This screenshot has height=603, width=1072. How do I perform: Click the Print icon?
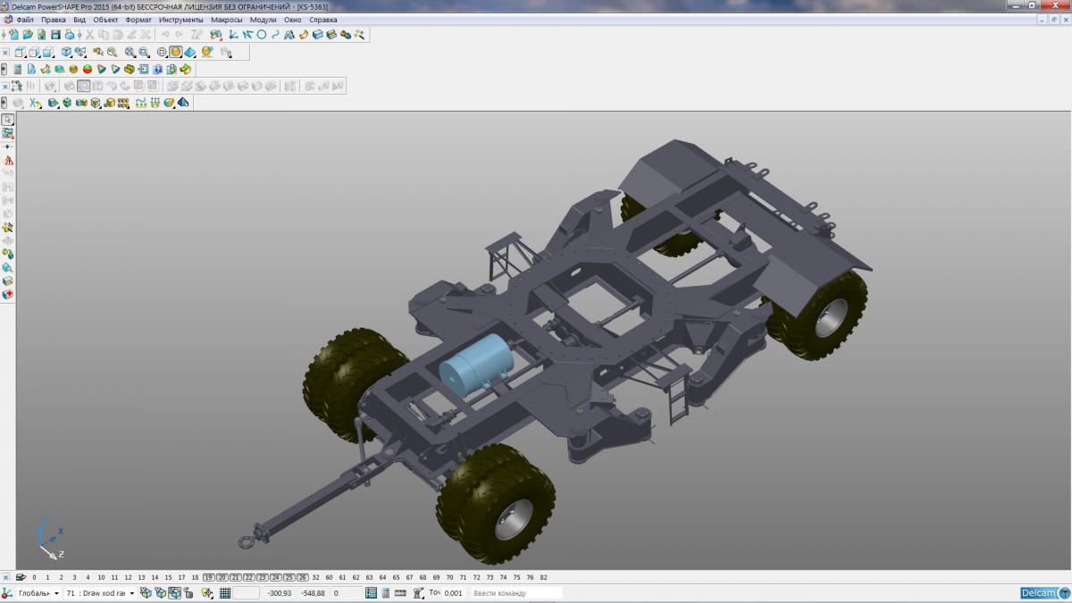coord(69,34)
